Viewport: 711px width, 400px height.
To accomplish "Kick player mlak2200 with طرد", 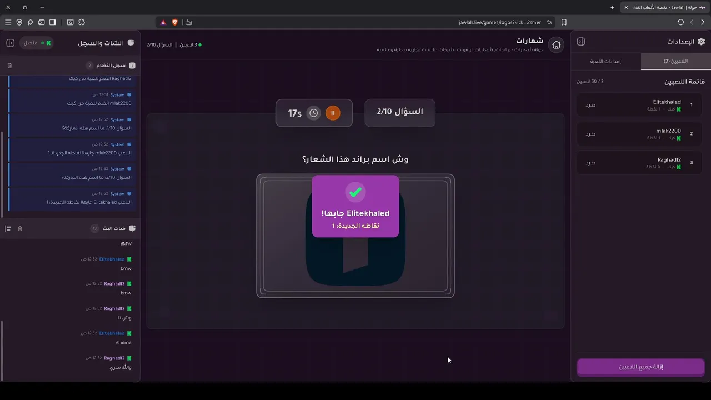I will 590,134.
